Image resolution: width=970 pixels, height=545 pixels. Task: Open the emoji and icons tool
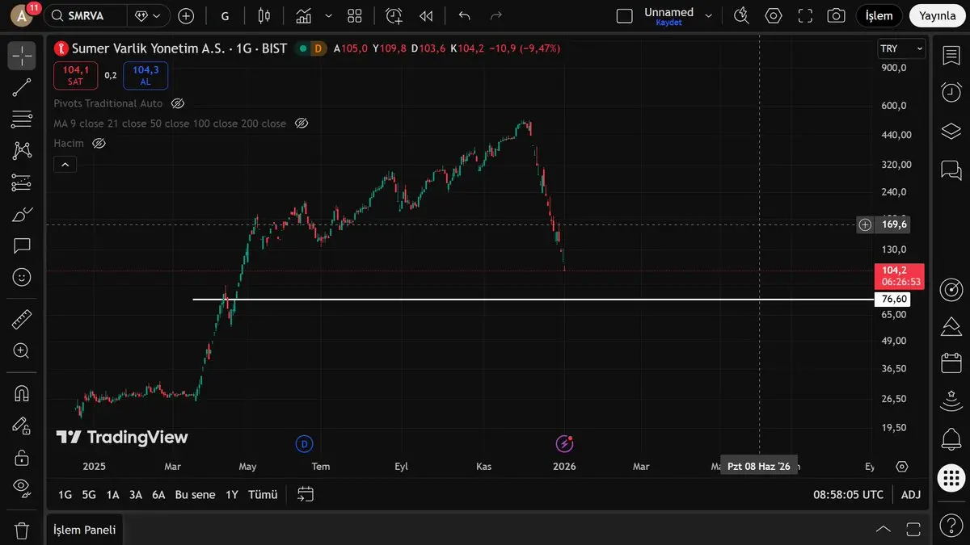click(22, 277)
